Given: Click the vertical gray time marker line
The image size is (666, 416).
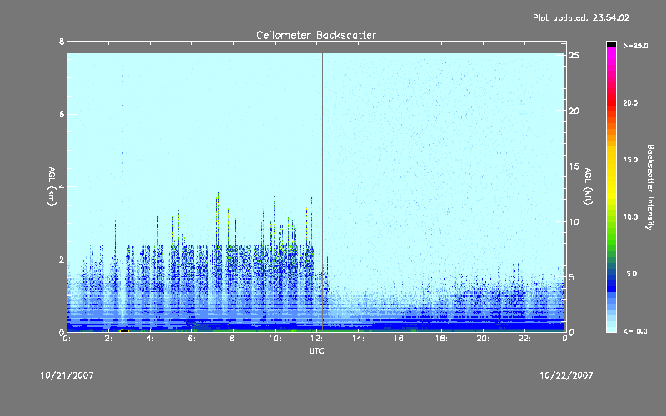Looking at the screenshot, I should click(322, 191).
